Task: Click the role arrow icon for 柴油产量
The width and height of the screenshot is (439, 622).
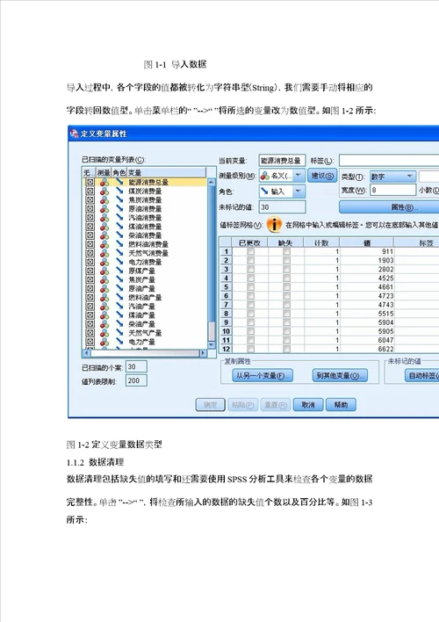Action: point(119,323)
